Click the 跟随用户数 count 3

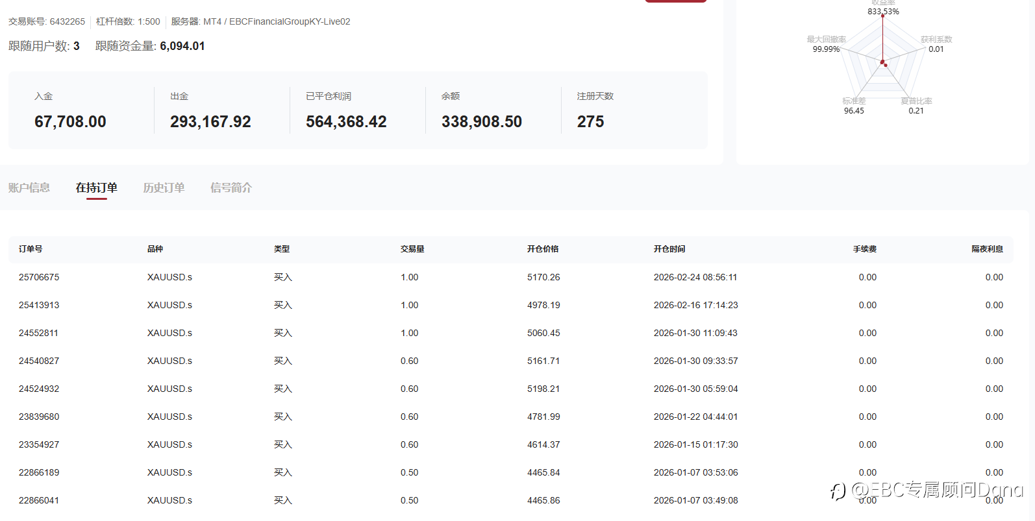[77, 46]
